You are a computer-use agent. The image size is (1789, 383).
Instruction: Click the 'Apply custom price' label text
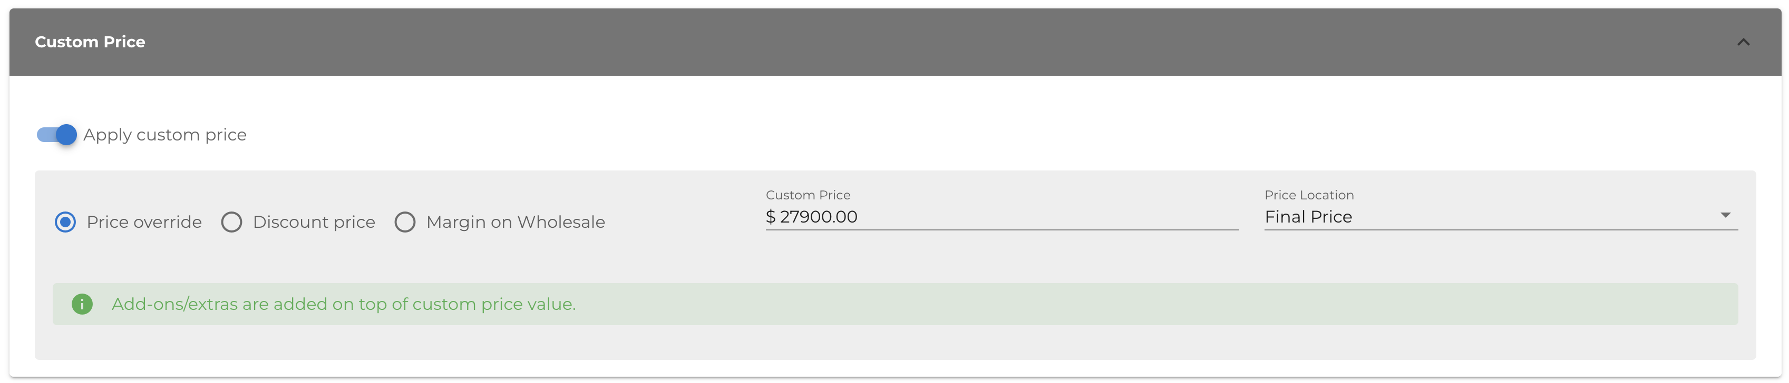pyautogui.click(x=166, y=135)
